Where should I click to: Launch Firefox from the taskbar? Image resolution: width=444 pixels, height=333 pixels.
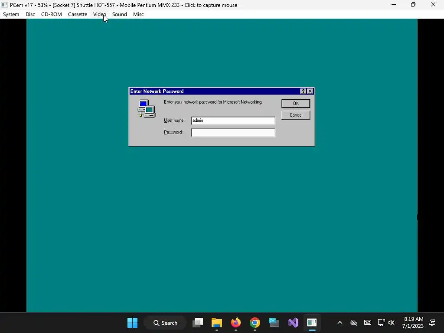[x=235, y=323]
